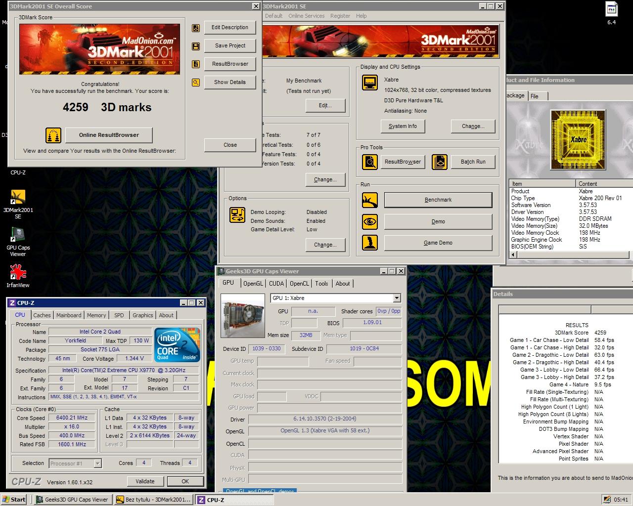Select the CPU-Z taskbar item

tap(234, 500)
